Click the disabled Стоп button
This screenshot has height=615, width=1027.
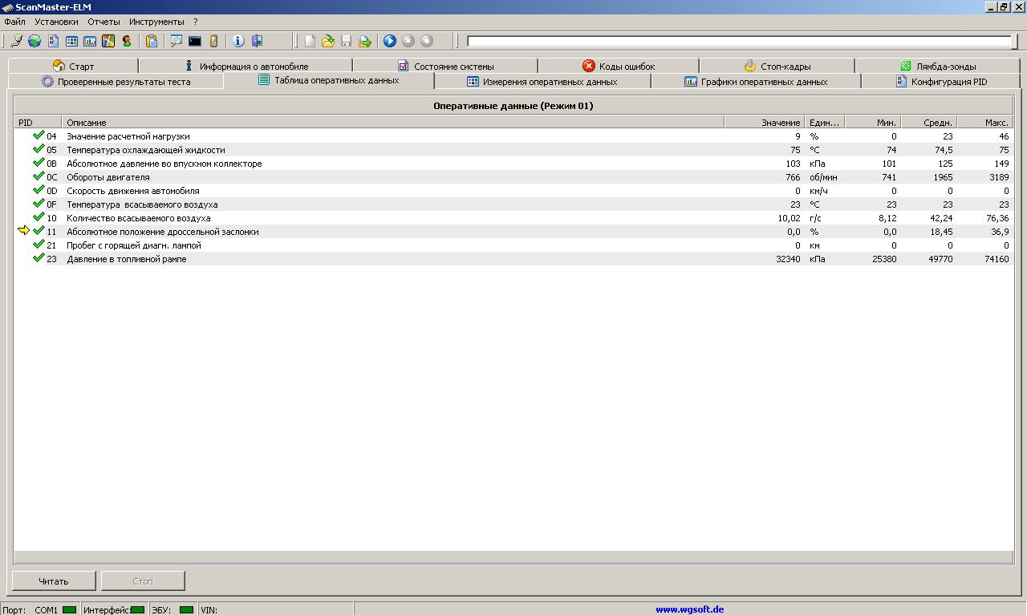(142, 581)
